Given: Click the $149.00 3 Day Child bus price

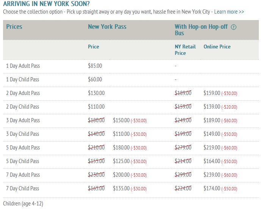Looking at the screenshot, I should tap(212, 134).
